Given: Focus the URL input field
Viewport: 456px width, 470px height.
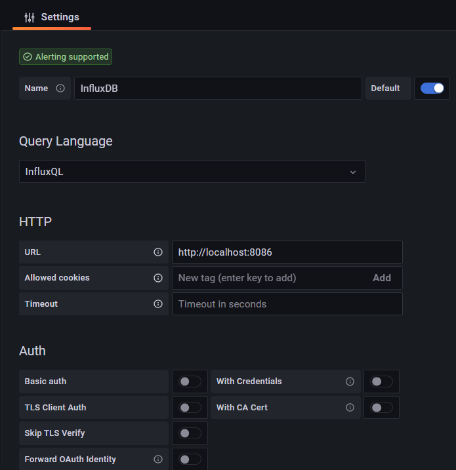Looking at the screenshot, I should pyautogui.click(x=287, y=252).
